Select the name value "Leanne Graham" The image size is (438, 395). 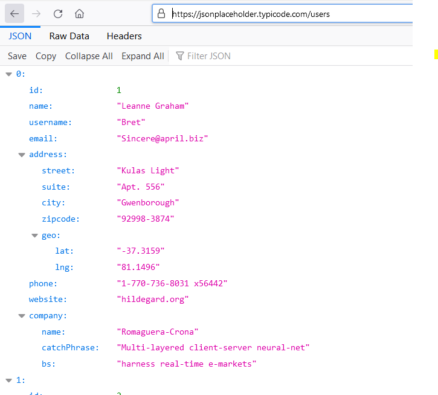coord(153,106)
